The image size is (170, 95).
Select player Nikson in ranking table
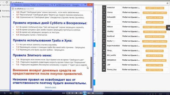pos(110,27)
